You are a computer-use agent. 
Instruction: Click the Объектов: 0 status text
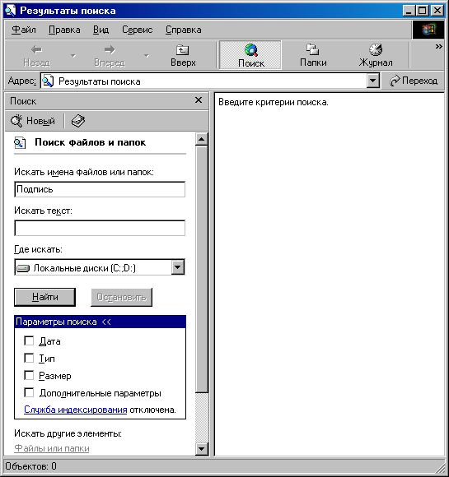(30, 466)
